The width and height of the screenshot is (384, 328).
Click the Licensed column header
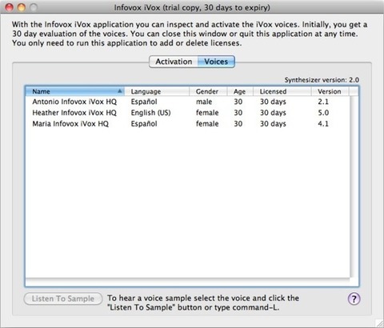[x=282, y=91]
